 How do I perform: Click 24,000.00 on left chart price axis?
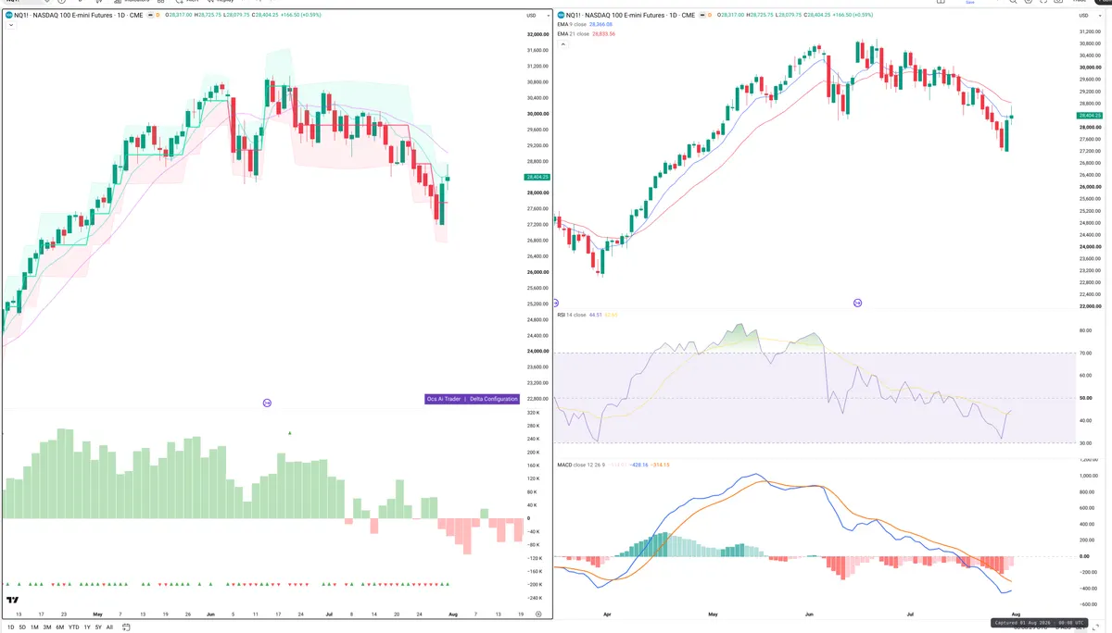pyautogui.click(x=537, y=352)
